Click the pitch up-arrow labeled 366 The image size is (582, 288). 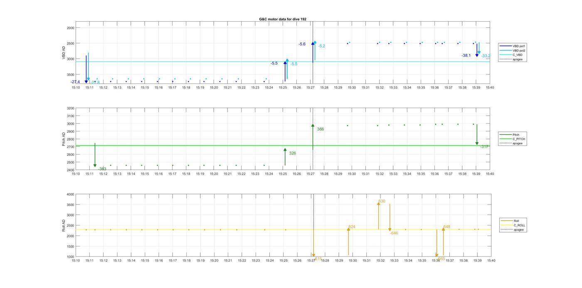[313, 137]
